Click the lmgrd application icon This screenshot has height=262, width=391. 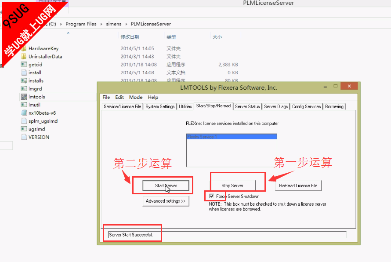24,89
